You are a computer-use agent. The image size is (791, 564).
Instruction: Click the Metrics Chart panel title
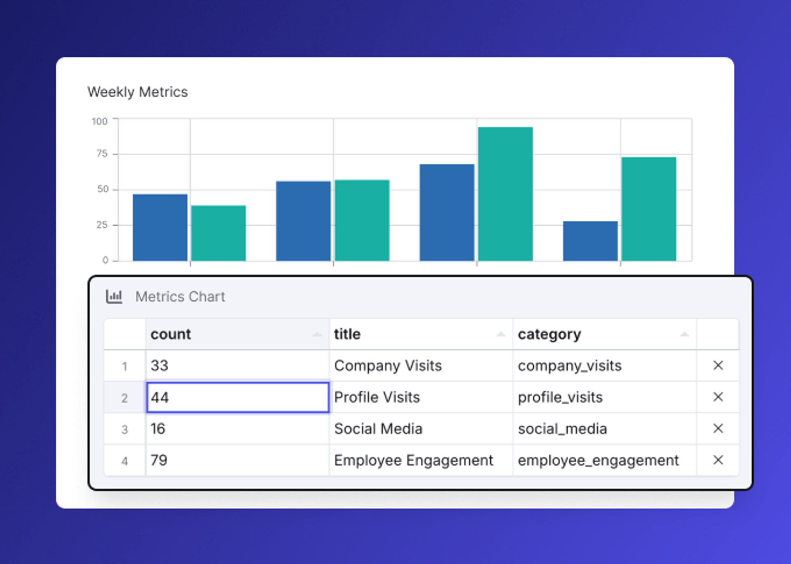180,297
